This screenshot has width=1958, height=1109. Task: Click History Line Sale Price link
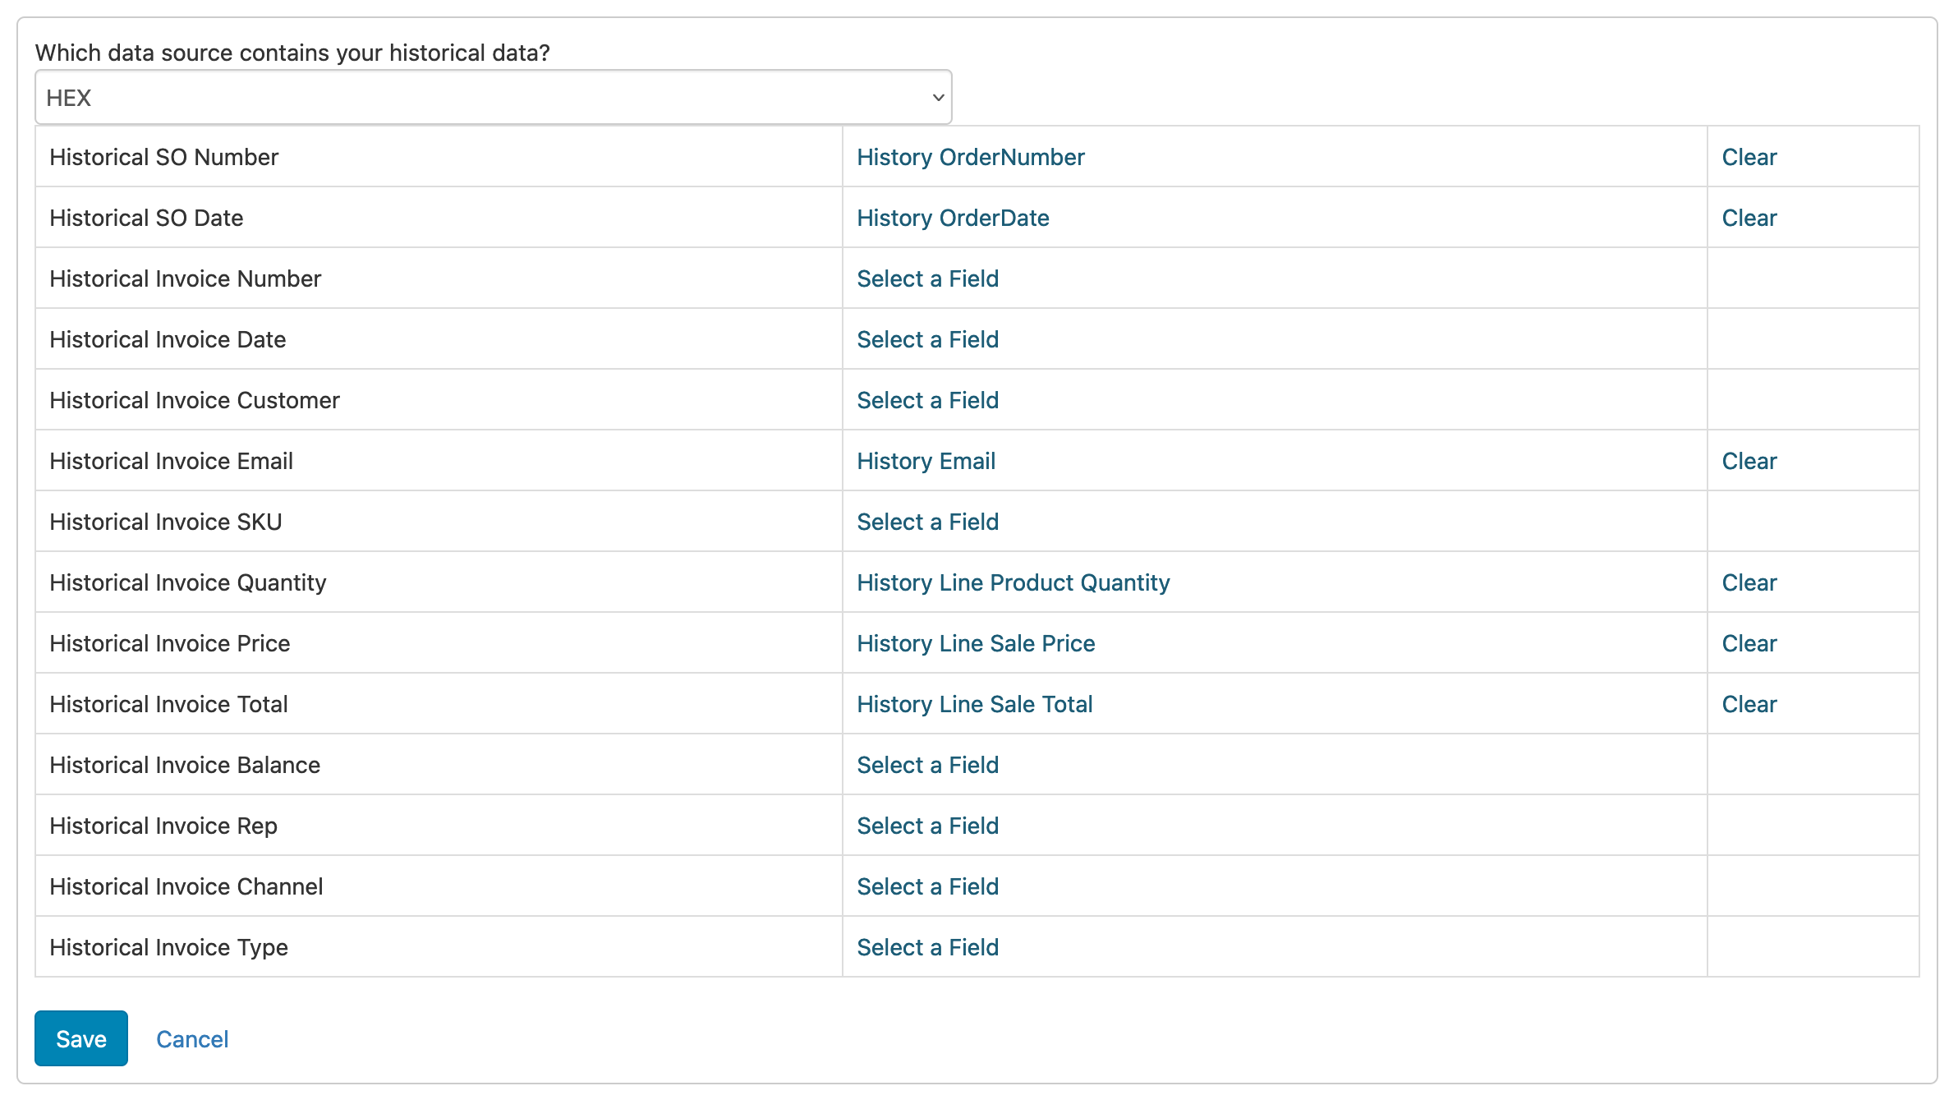[x=976, y=643]
